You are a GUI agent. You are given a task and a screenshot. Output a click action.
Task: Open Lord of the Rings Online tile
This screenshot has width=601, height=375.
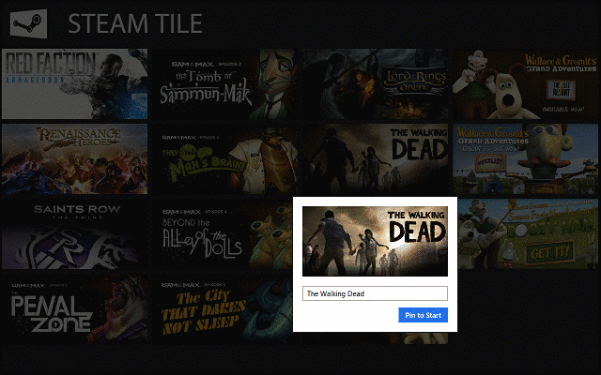click(376, 83)
